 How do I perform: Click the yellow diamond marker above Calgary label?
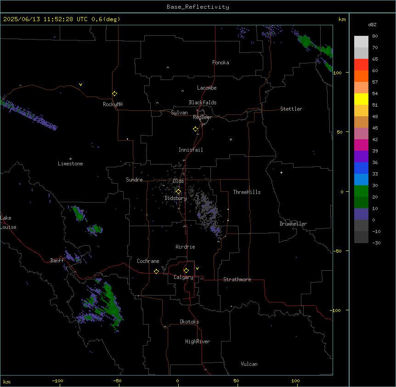[186, 271]
